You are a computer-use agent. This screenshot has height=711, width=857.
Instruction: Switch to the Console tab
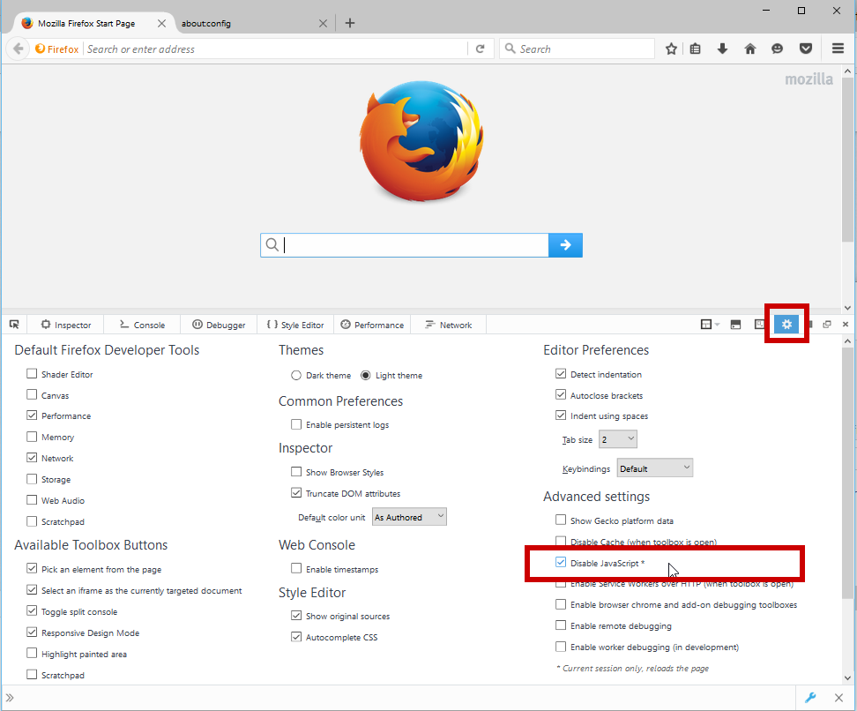coord(142,325)
